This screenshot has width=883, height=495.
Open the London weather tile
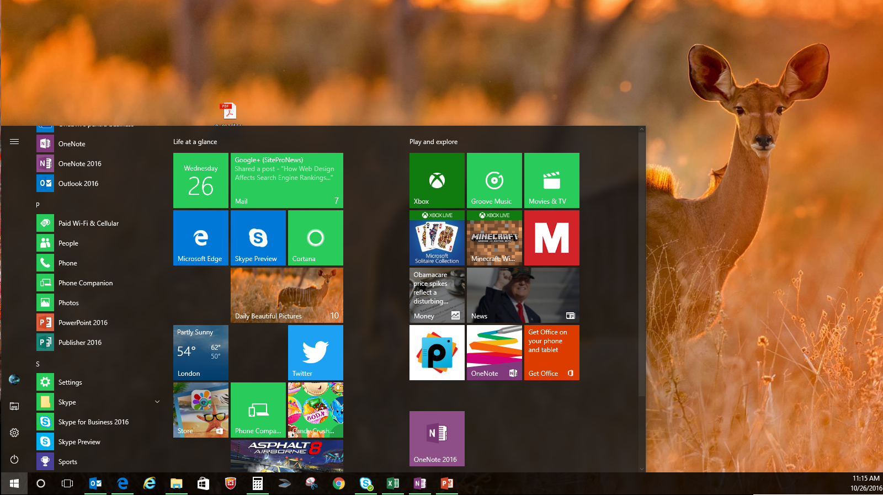[201, 353]
